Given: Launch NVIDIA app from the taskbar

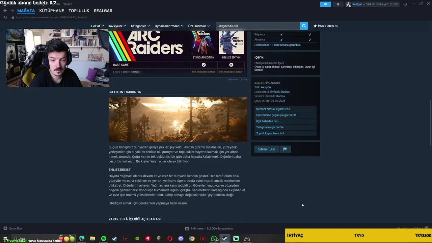Looking at the screenshot, I should [137, 239].
